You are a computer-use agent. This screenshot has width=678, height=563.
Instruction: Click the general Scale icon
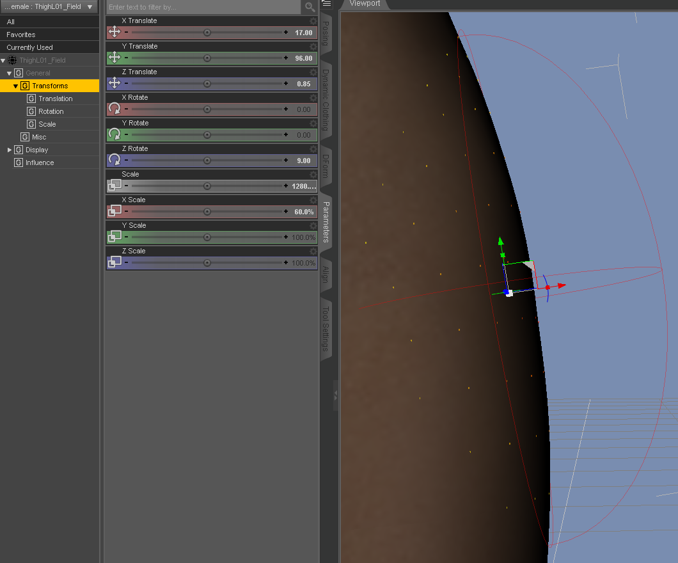[x=114, y=185]
